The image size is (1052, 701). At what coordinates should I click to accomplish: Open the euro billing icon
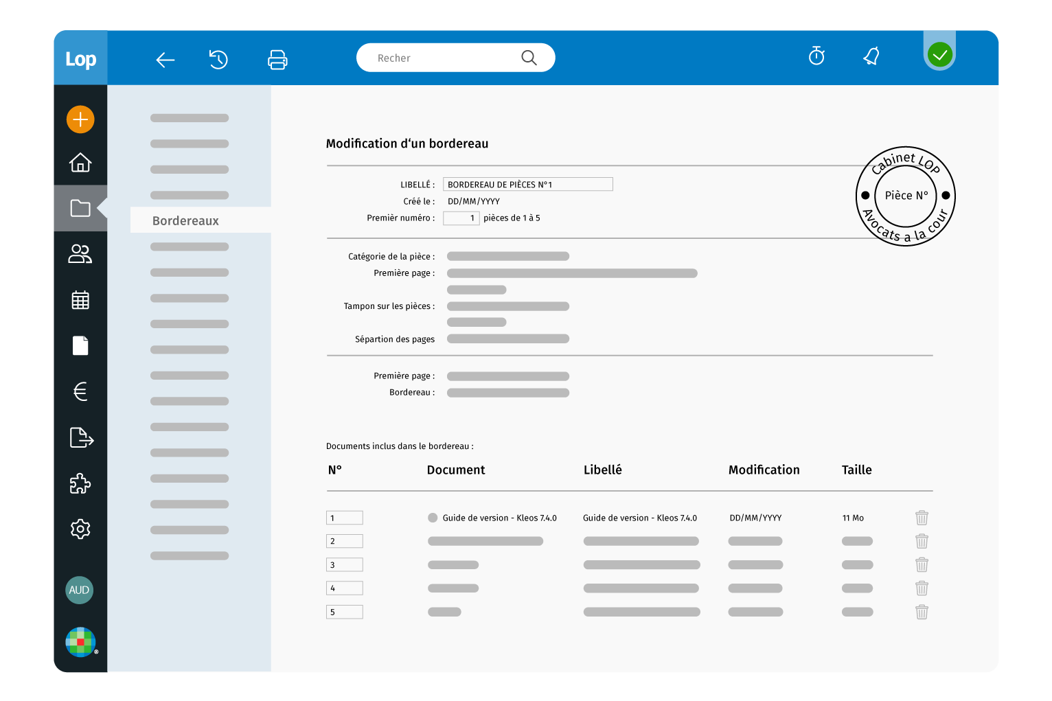pos(80,391)
